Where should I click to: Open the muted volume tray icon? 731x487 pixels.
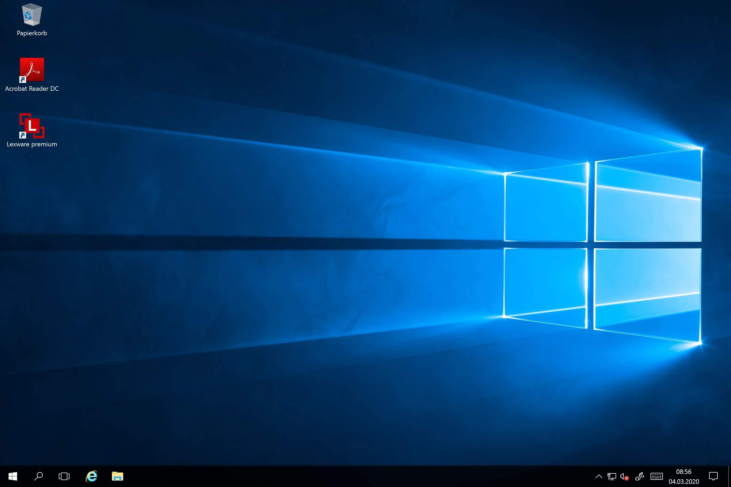click(624, 476)
